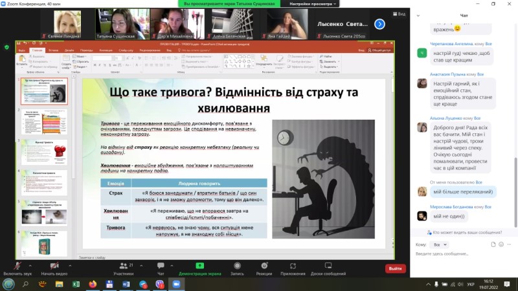Open Реакции reactions icon
Viewport: 518px width, 291px height.
pos(264,266)
